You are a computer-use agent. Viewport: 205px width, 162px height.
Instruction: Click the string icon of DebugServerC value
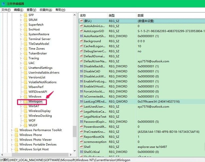[81, 51]
